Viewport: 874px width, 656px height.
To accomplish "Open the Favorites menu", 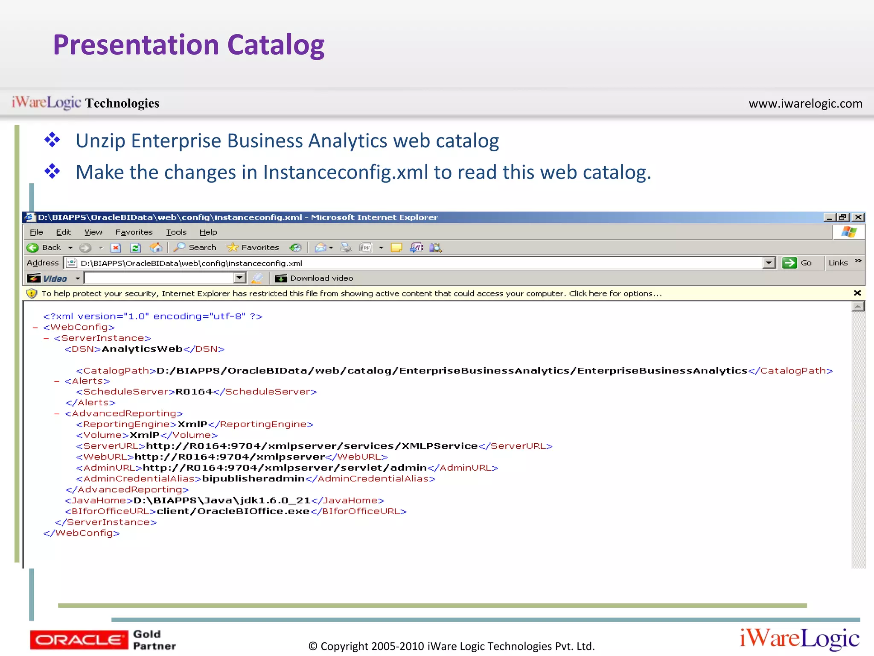I will (x=134, y=232).
